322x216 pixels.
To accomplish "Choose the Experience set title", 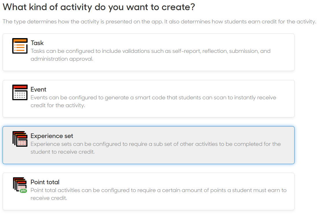I will pyautogui.click(x=52, y=136).
